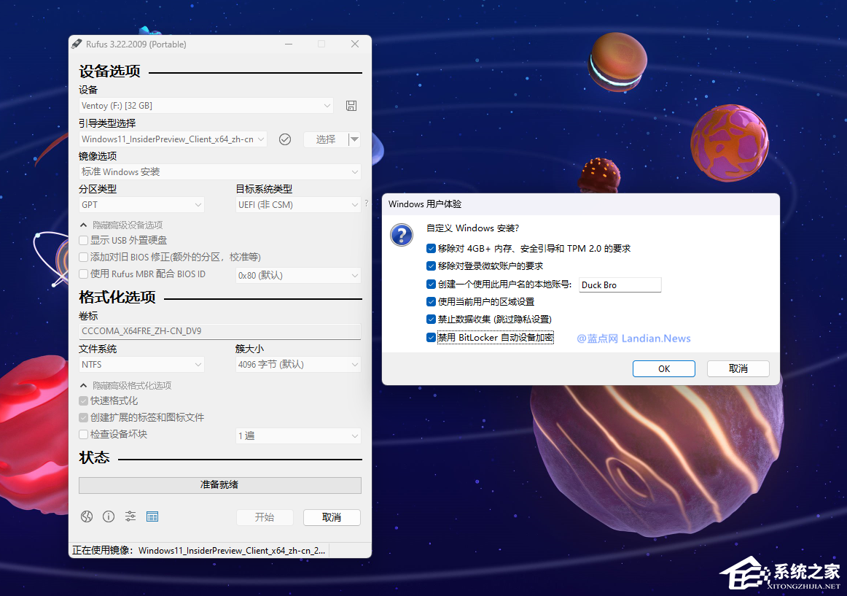Collapse the advanced format options section
Image resolution: width=847 pixels, height=596 pixels.
[84, 385]
